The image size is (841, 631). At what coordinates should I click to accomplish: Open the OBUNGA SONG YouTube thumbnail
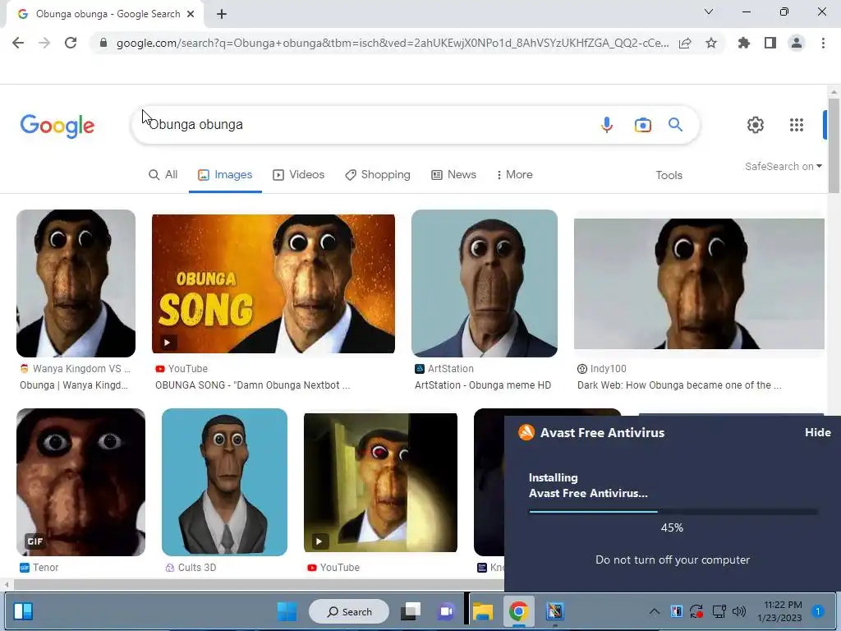pyautogui.click(x=273, y=283)
